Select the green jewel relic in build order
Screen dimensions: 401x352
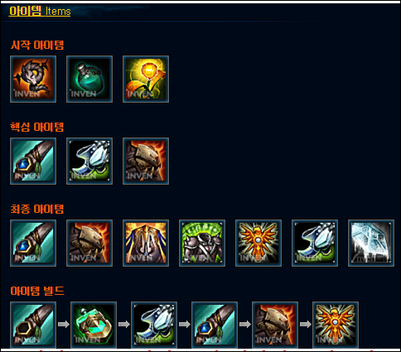94,325
